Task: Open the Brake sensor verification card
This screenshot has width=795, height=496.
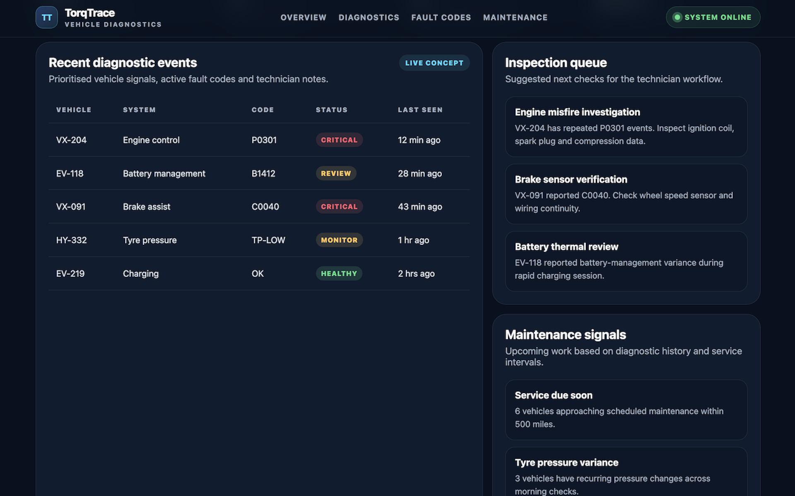Action: [626, 194]
